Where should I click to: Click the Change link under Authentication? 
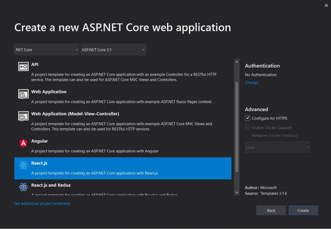(x=251, y=82)
